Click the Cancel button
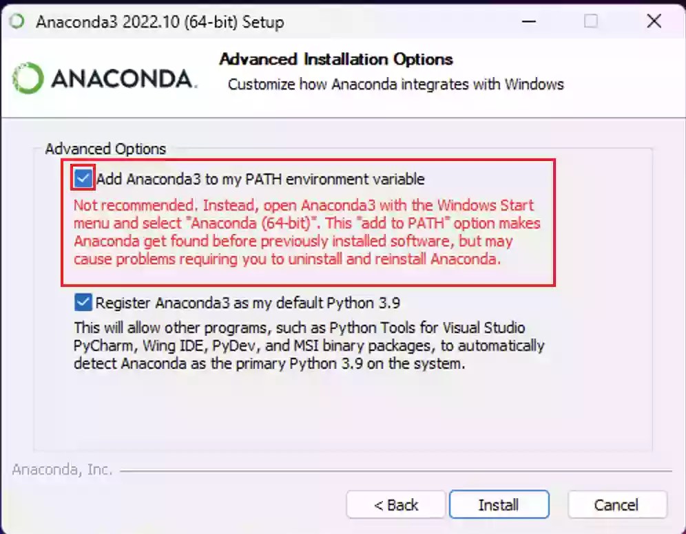This screenshot has height=534, width=686. tap(616, 504)
